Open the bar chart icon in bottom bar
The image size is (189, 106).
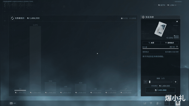point(145,103)
